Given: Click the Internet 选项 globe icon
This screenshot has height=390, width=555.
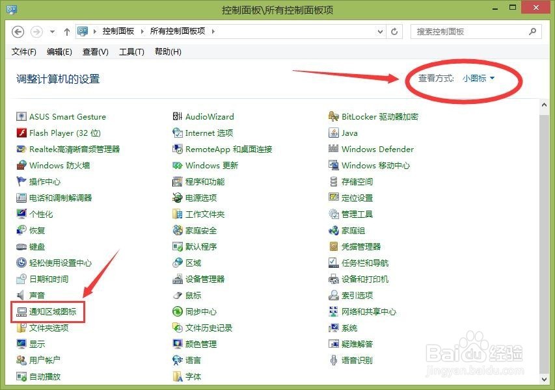Looking at the screenshot, I should click(178, 133).
